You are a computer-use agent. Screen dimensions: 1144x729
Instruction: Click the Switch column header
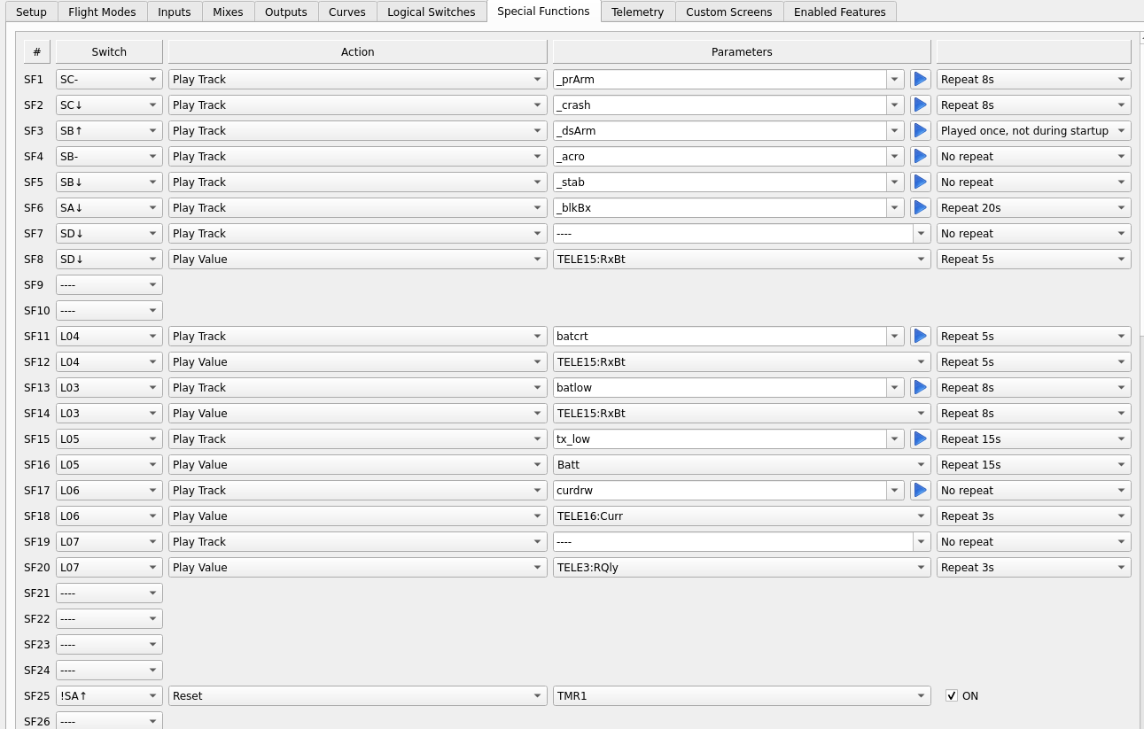109,52
